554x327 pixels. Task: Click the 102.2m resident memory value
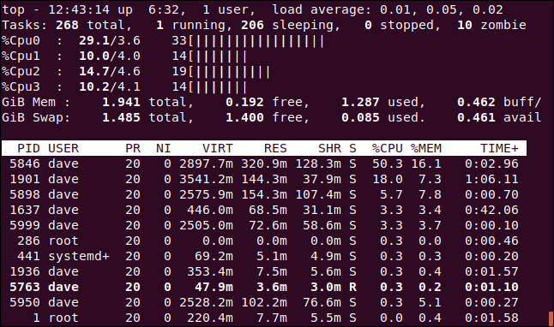[x=264, y=302]
